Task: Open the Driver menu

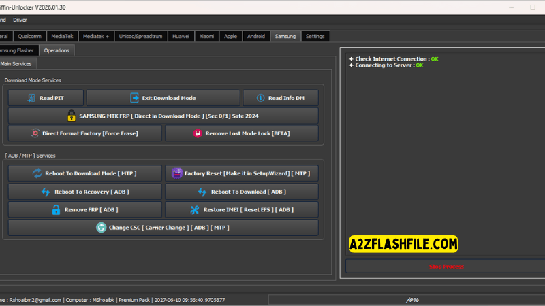Action: (x=20, y=20)
